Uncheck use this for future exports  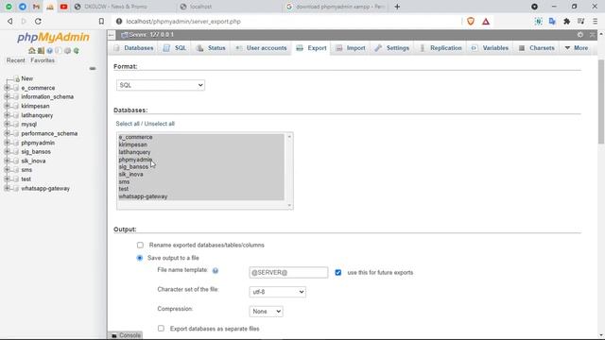click(x=338, y=272)
